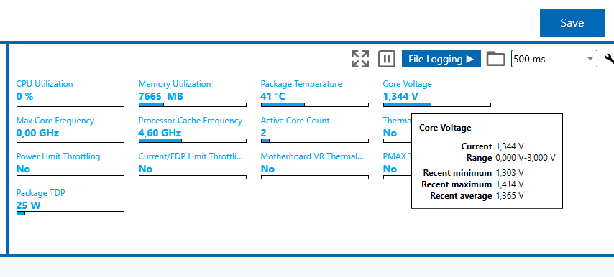614x277 pixels.
Task: Click the No value under Current/EDP Limit Throttling
Action: pos(145,169)
